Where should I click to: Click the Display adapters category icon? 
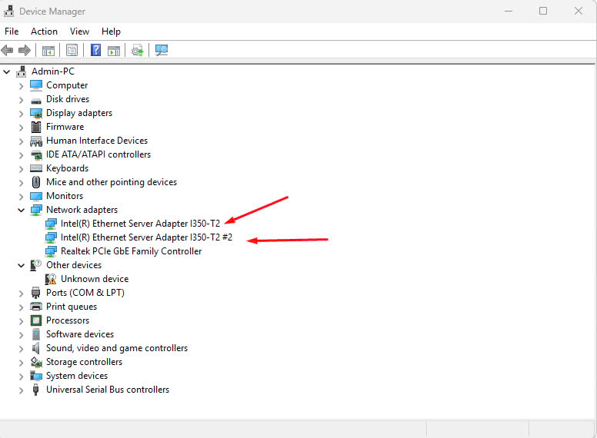[x=36, y=113]
